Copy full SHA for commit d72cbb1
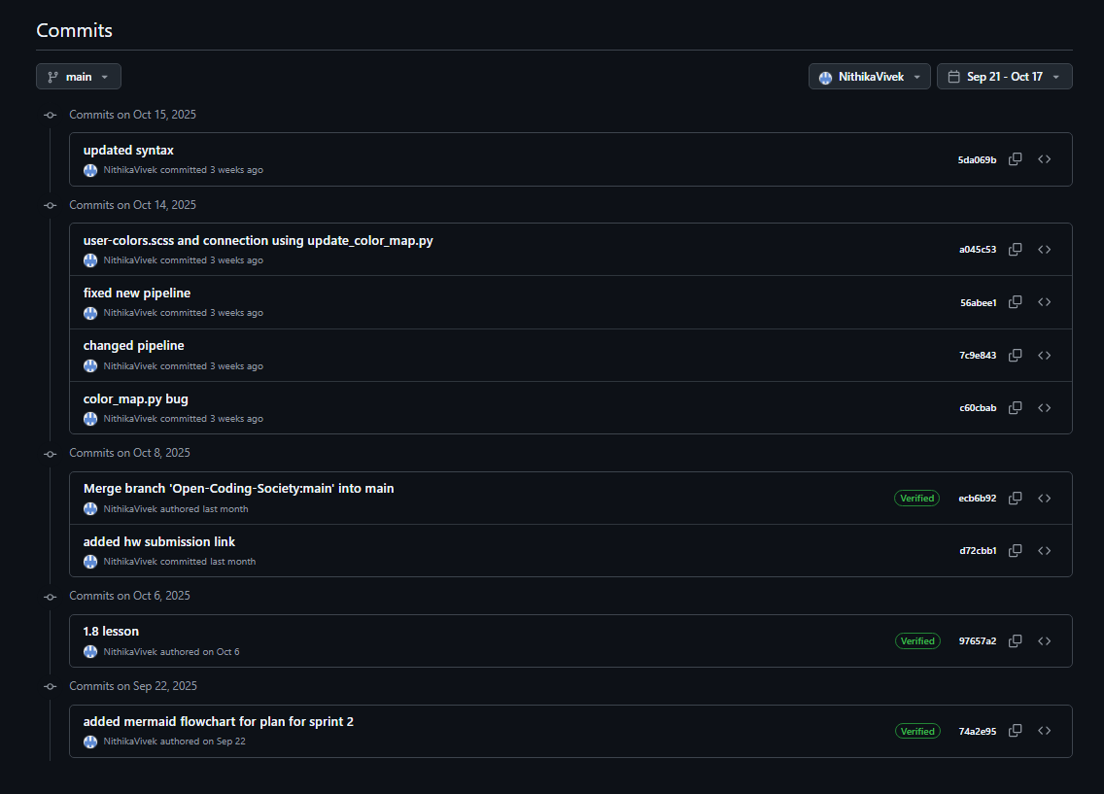 [1016, 550]
